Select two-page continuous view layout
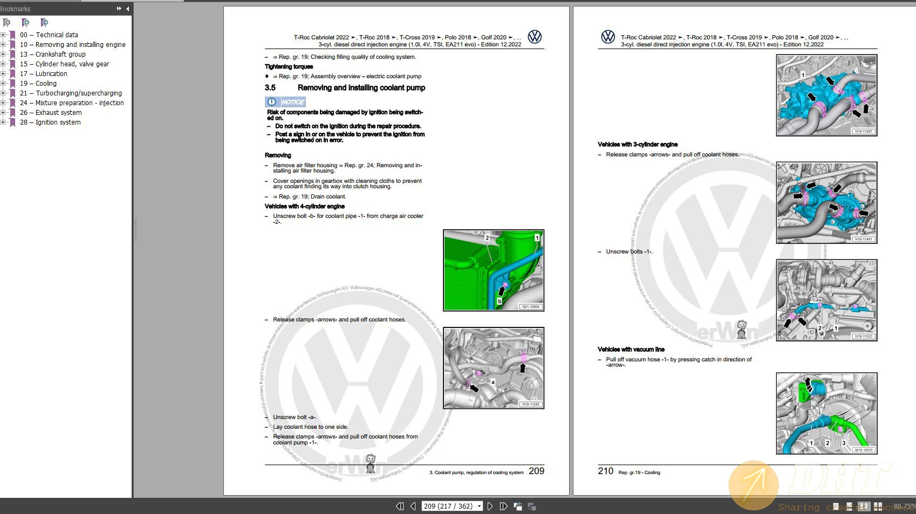Screen dimensions: 916x514 (878, 506)
